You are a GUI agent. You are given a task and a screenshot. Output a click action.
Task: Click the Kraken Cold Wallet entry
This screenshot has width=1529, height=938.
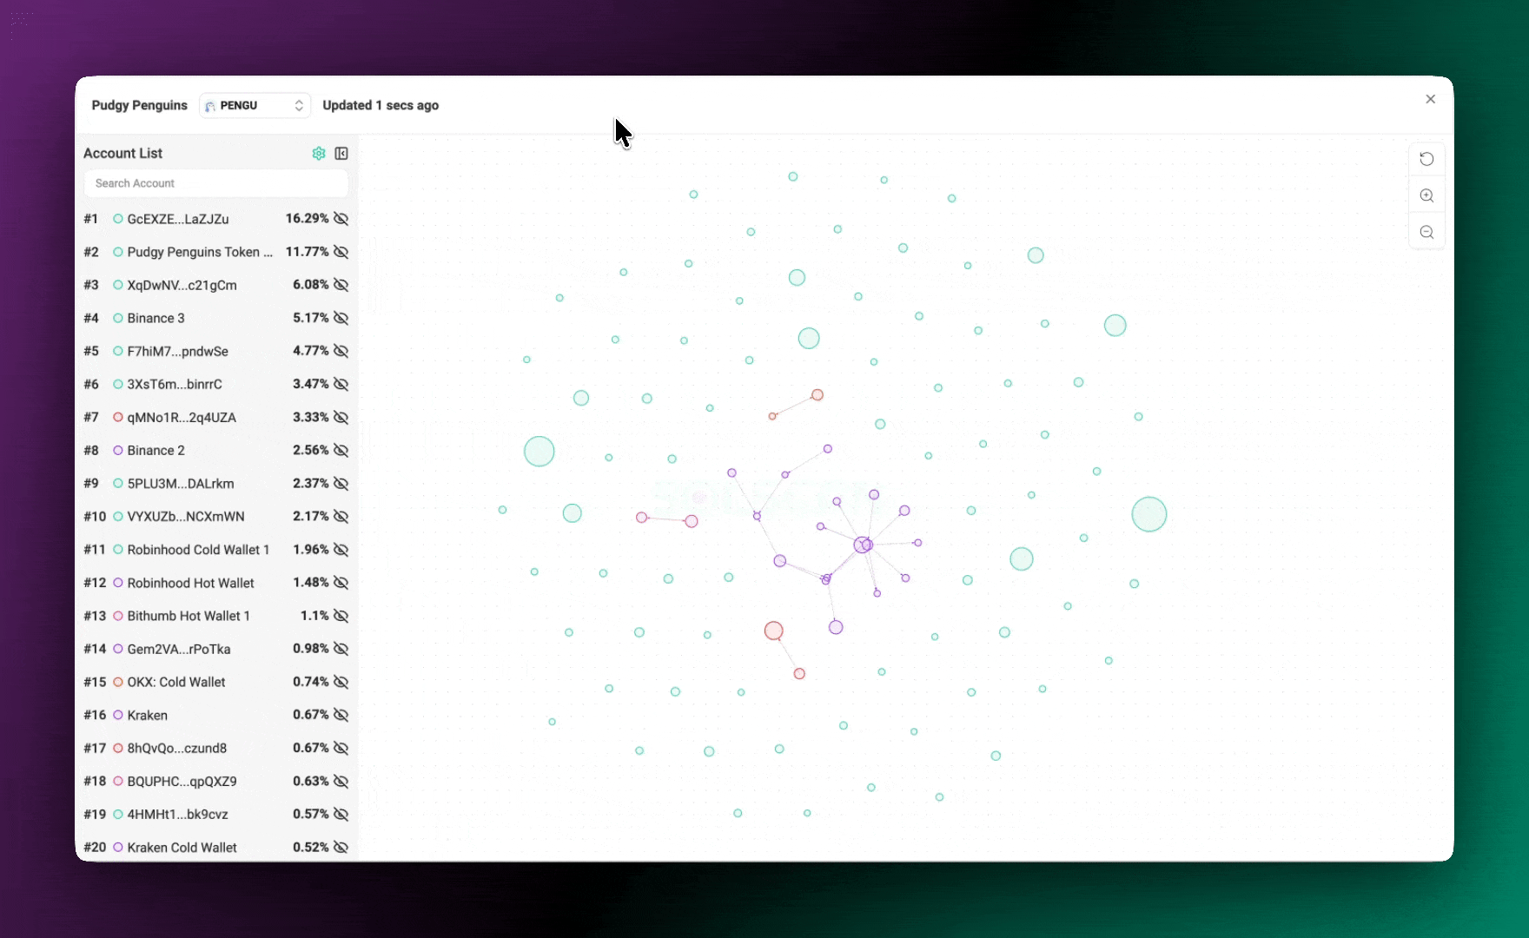tap(182, 848)
